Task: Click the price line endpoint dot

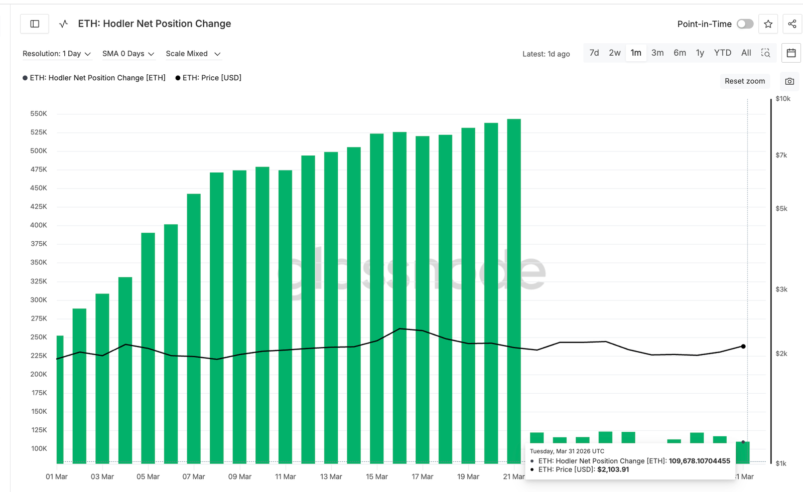Action: [x=743, y=346]
